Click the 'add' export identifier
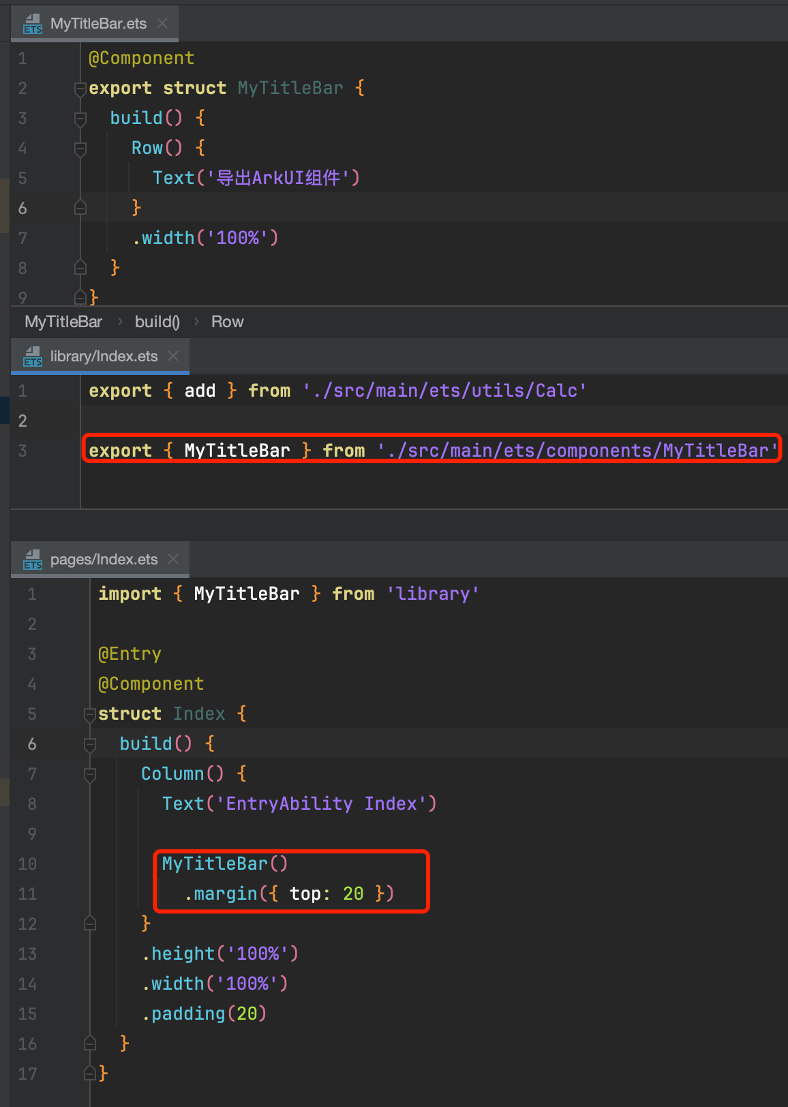Image resolution: width=788 pixels, height=1107 pixels. coord(200,391)
